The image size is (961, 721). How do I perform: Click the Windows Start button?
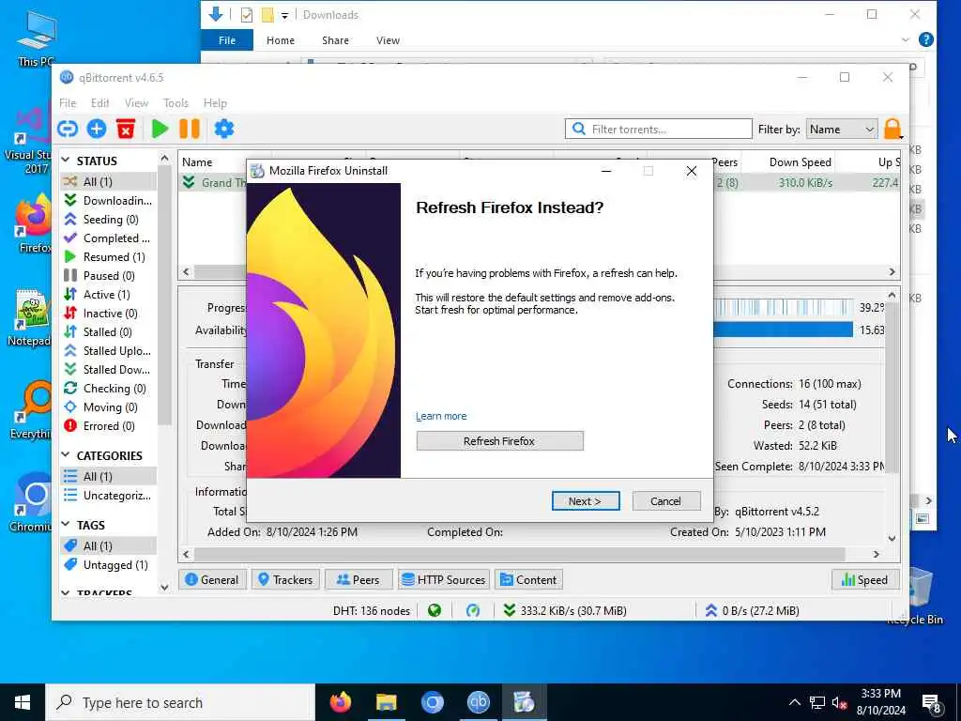coord(23,702)
